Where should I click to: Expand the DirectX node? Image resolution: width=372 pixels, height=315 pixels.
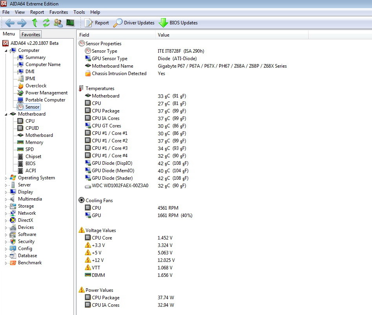[x=6, y=221]
